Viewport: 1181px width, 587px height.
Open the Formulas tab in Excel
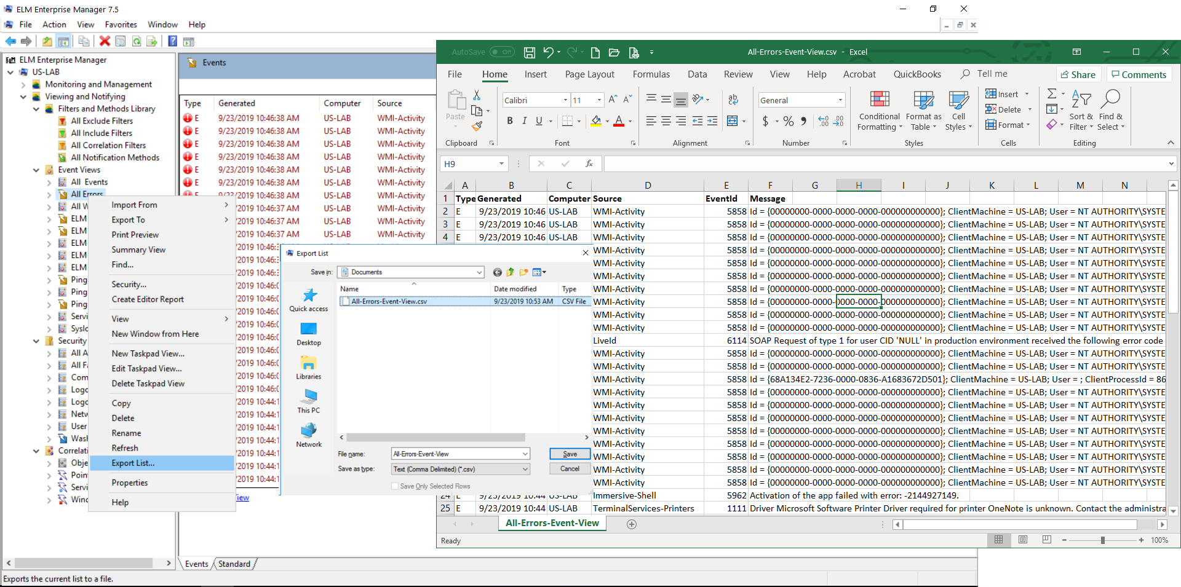coord(651,74)
